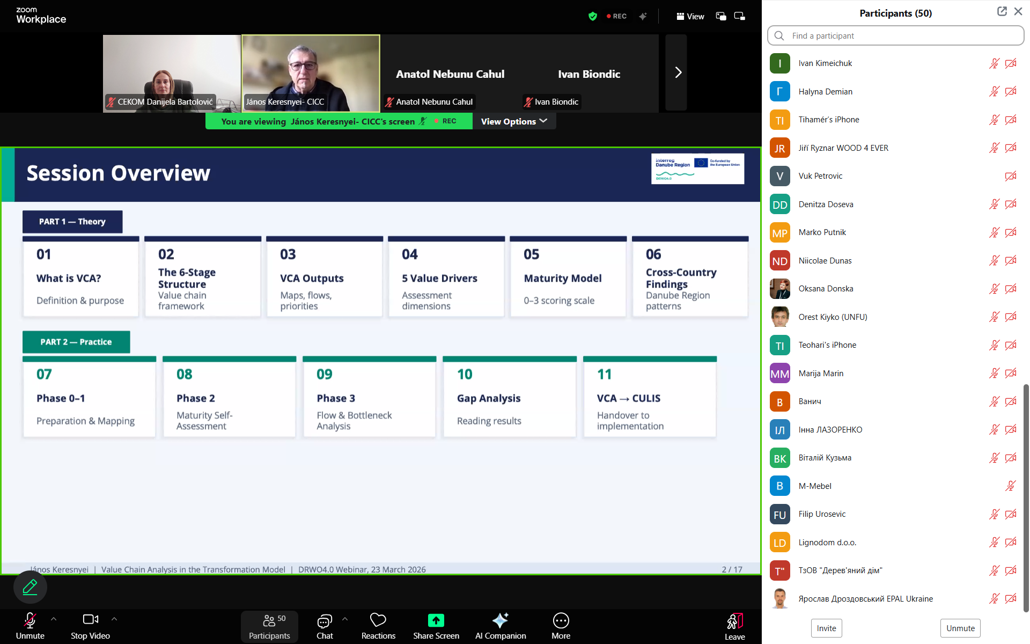Click the Leave meeting icon
This screenshot has height=644, width=1030.
tap(734, 621)
